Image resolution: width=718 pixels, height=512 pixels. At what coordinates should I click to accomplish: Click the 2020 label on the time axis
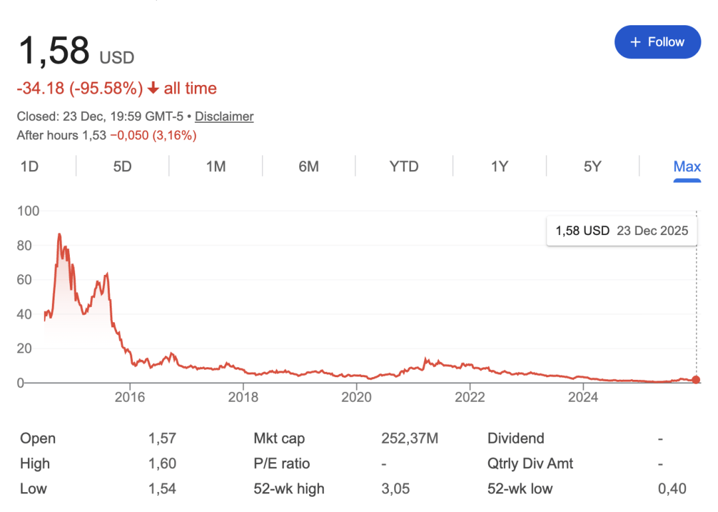tap(356, 397)
